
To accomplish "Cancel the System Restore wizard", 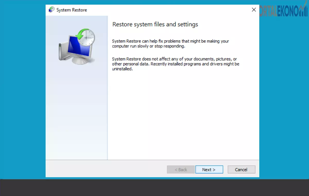I will click(x=241, y=170).
